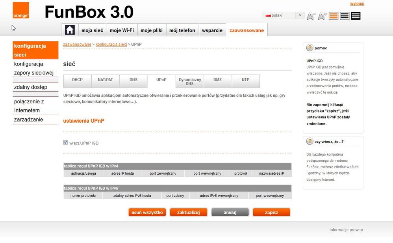Click the 'port zdalny' column header
This screenshot has width=393, height=243.
[x=175, y=196]
